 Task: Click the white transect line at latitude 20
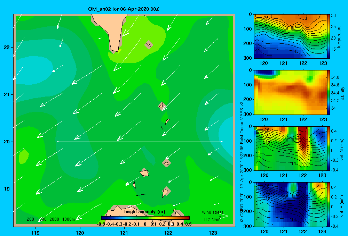click(x=140, y=142)
